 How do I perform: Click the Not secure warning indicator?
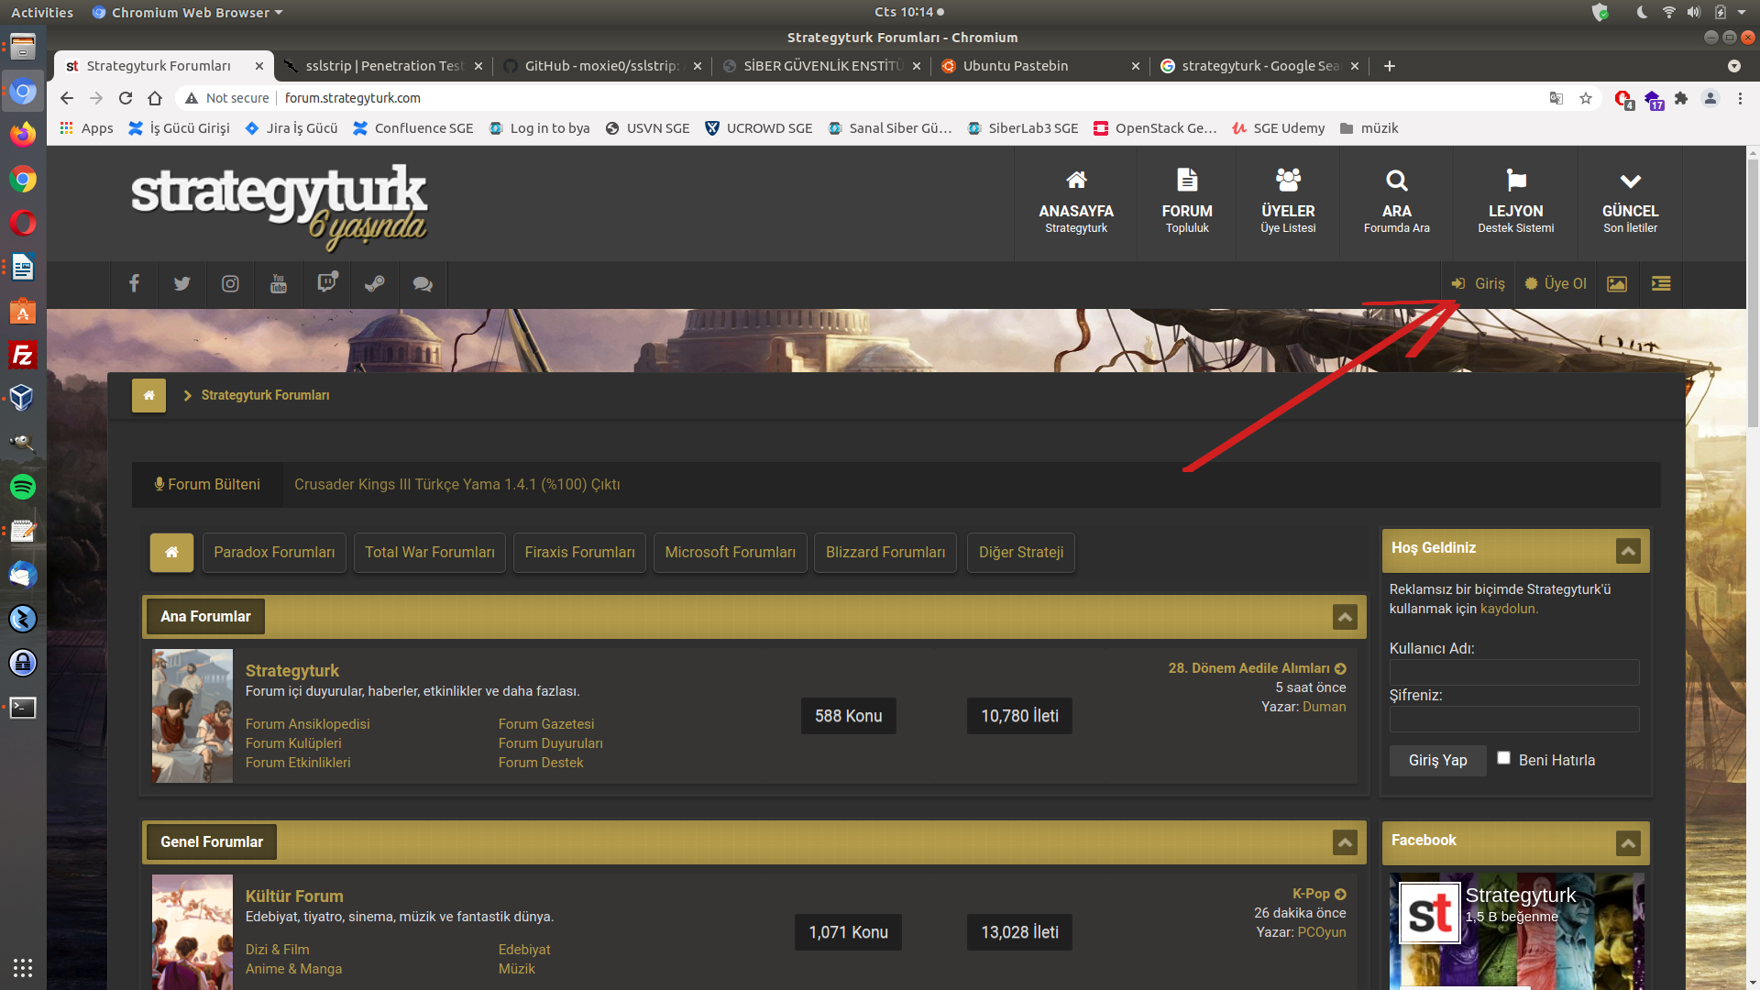227,98
